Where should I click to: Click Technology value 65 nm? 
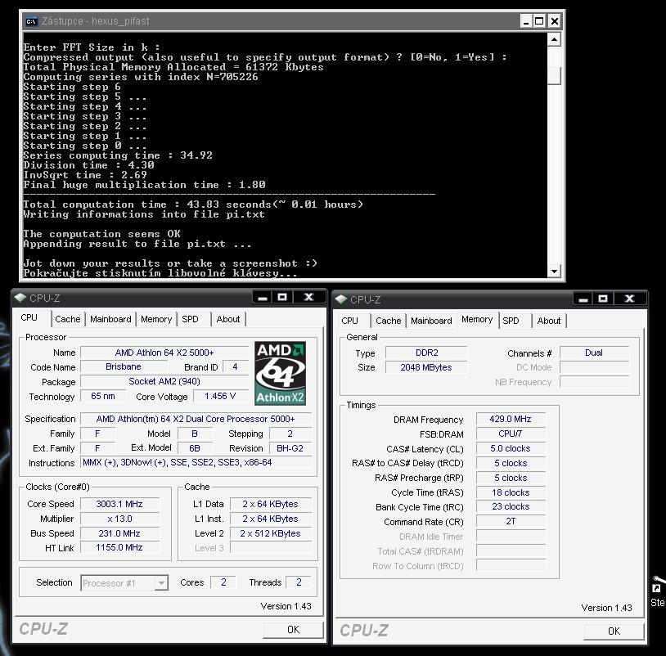(x=103, y=396)
